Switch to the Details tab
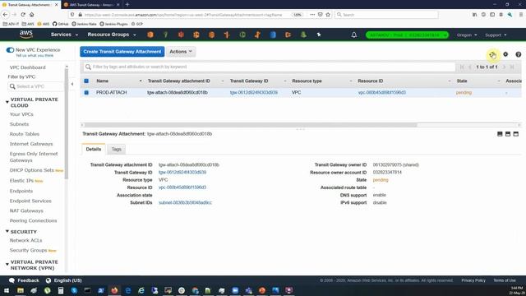The height and width of the screenshot is (296, 526). pyautogui.click(x=93, y=149)
